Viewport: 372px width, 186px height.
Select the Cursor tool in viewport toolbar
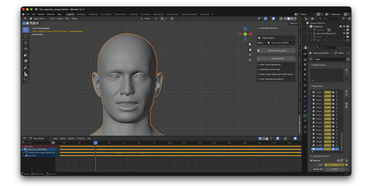tap(26, 36)
